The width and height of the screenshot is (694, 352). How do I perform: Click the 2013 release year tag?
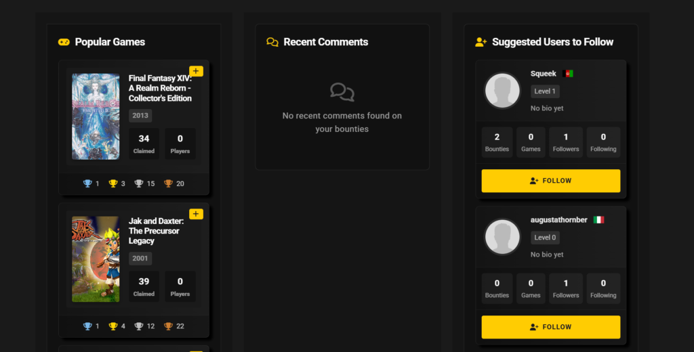(140, 116)
